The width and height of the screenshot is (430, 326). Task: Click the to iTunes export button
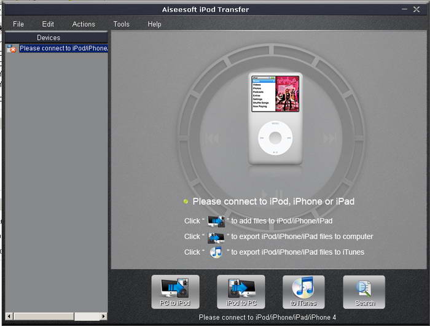coord(303,292)
